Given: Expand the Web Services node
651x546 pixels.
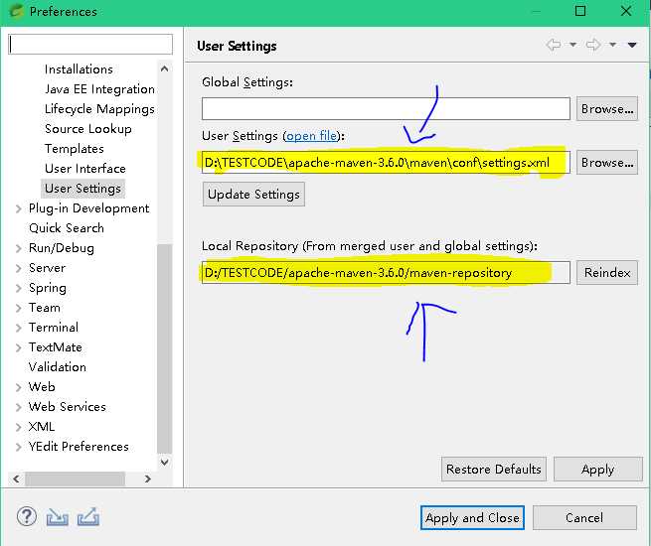Looking at the screenshot, I should tap(18, 407).
